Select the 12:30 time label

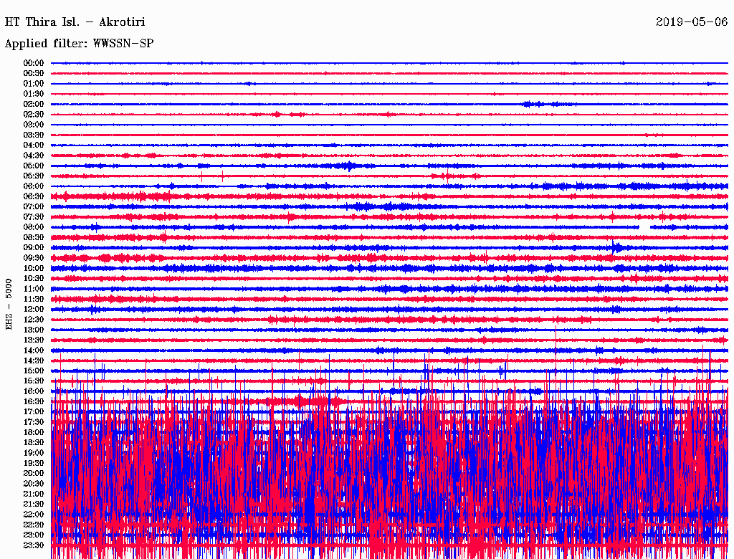point(34,320)
